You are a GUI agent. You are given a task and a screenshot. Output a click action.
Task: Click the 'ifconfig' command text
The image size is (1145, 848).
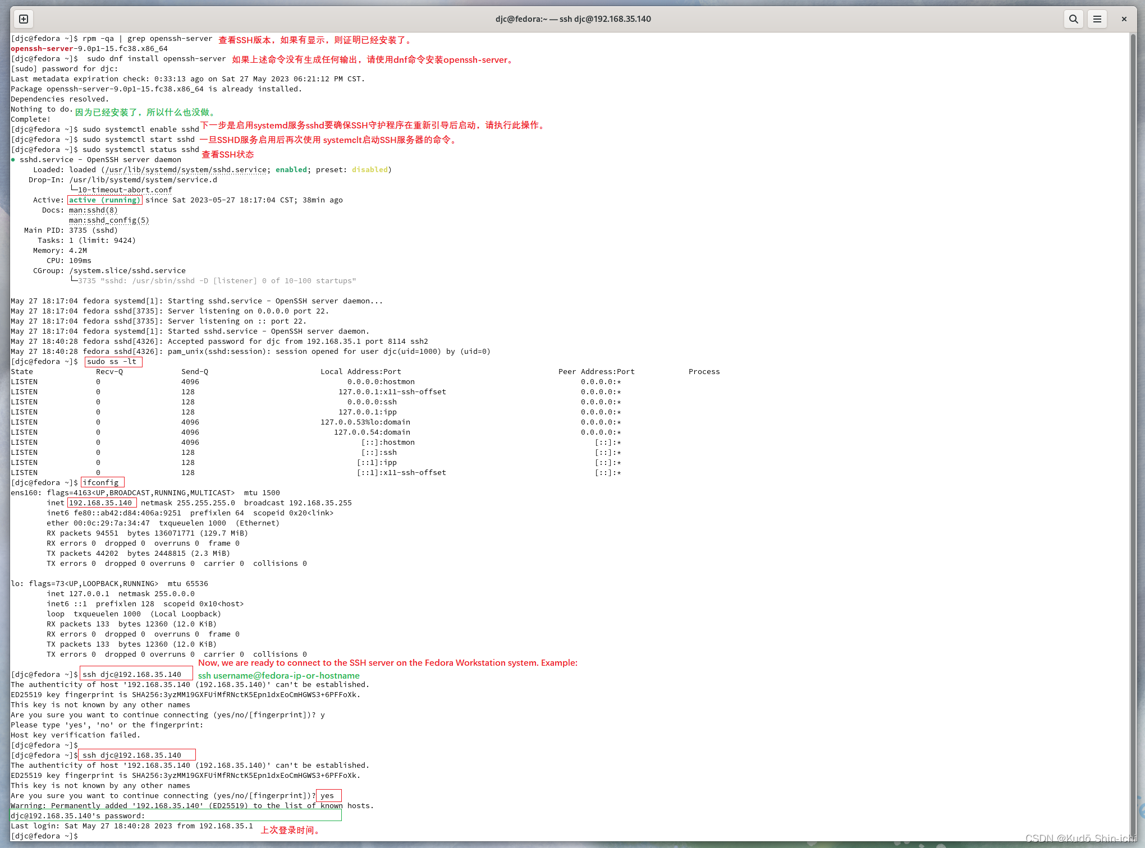[x=100, y=483]
